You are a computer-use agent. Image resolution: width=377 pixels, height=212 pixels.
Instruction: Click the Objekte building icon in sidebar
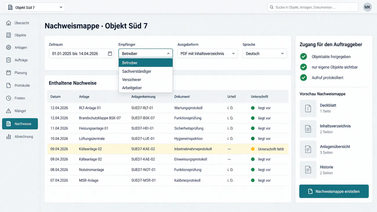pos(9,35)
